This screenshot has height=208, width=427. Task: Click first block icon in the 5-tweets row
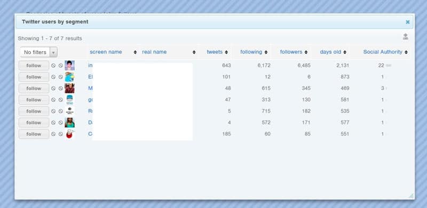53,111
